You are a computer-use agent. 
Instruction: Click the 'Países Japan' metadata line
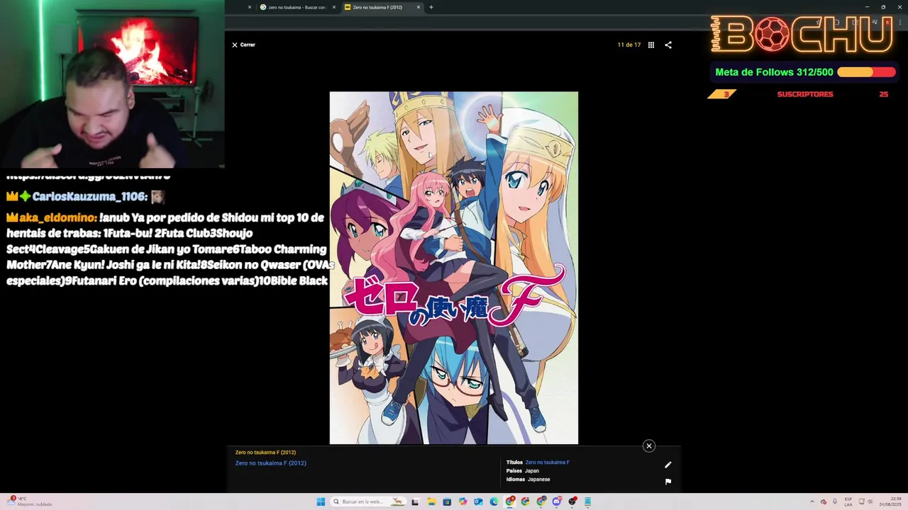(523, 471)
